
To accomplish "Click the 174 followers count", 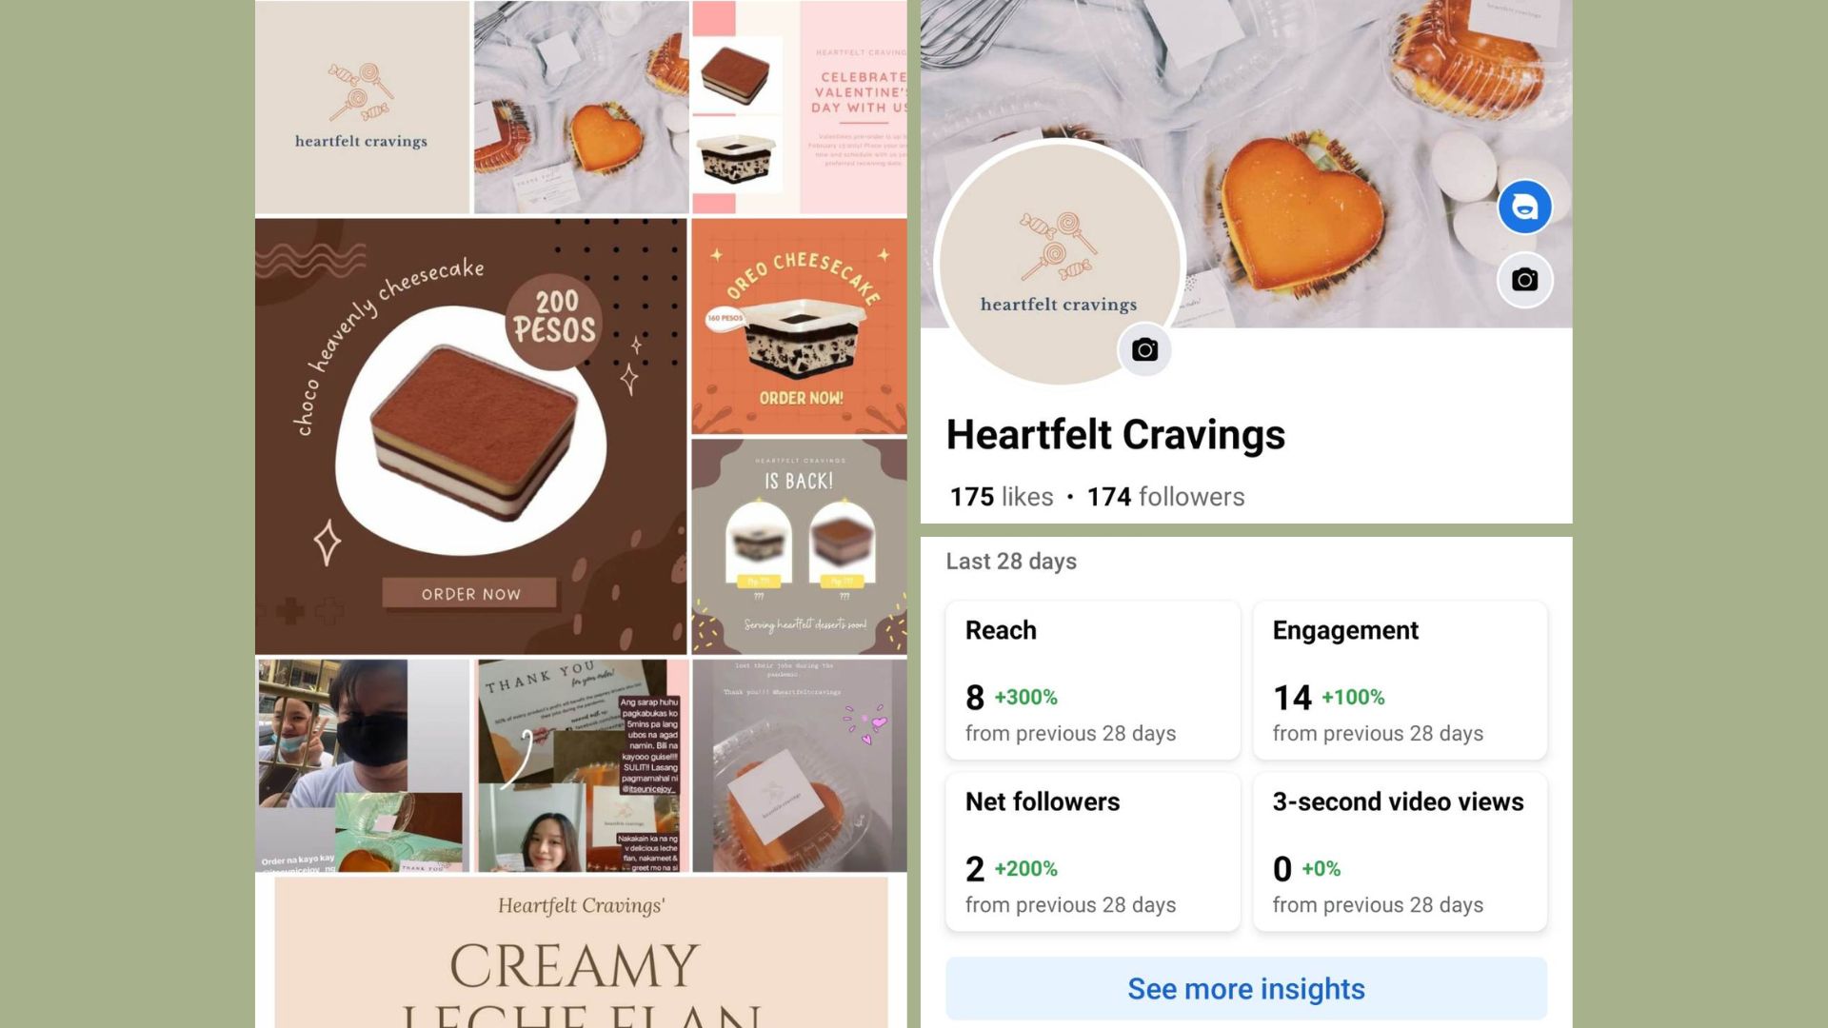I will [x=1165, y=497].
